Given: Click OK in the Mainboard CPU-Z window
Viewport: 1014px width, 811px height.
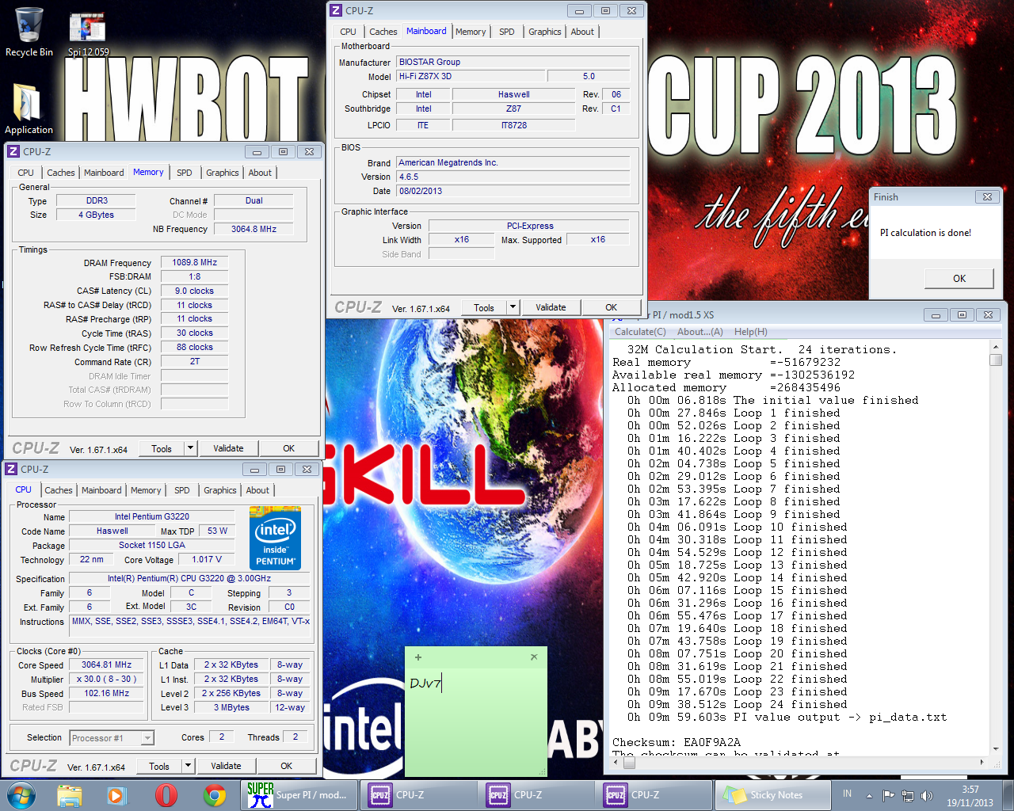Looking at the screenshot, I should click(612, 307).
